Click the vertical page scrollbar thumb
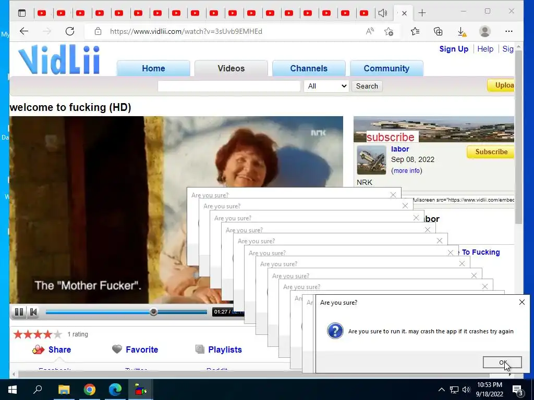Screen dimensions: 534x400 (x=518, y=136)
